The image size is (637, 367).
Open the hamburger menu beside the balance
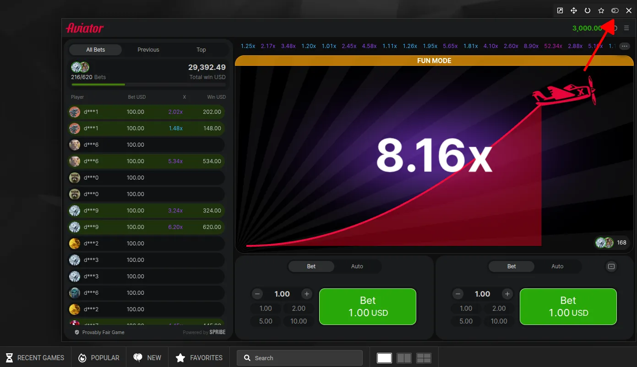pyautogui.click(x=626, y=28)
